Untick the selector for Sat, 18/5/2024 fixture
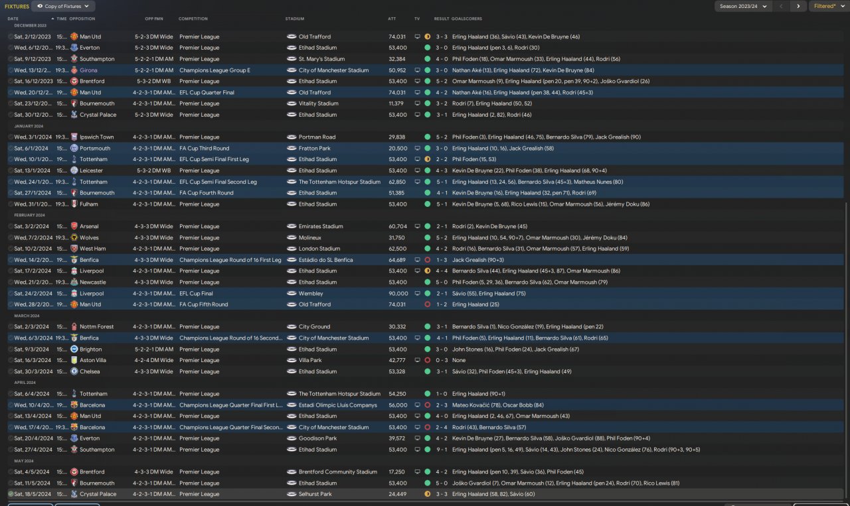The image size is (850, 506). click(x=11, y=494)
